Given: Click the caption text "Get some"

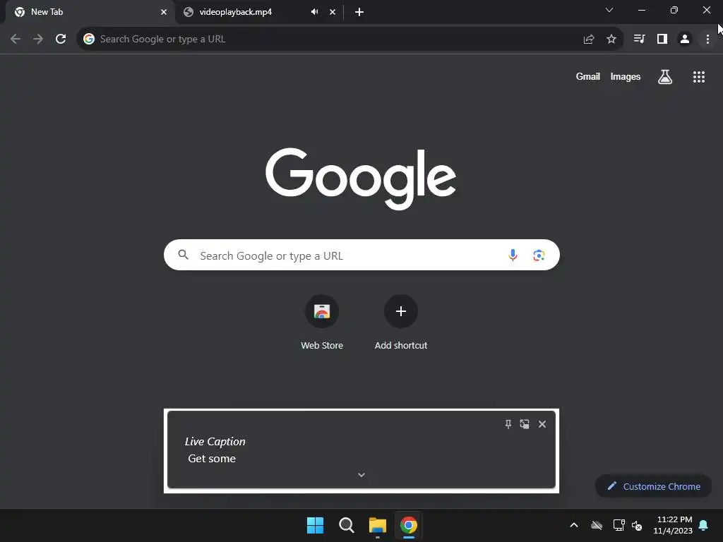Looking at the screenshot, I should click(x=212, y=459).
